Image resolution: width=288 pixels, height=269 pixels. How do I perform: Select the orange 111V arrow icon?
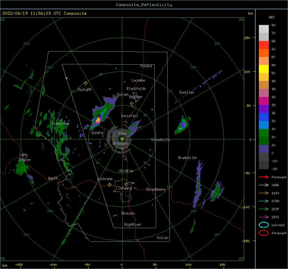tap(264, 193)
